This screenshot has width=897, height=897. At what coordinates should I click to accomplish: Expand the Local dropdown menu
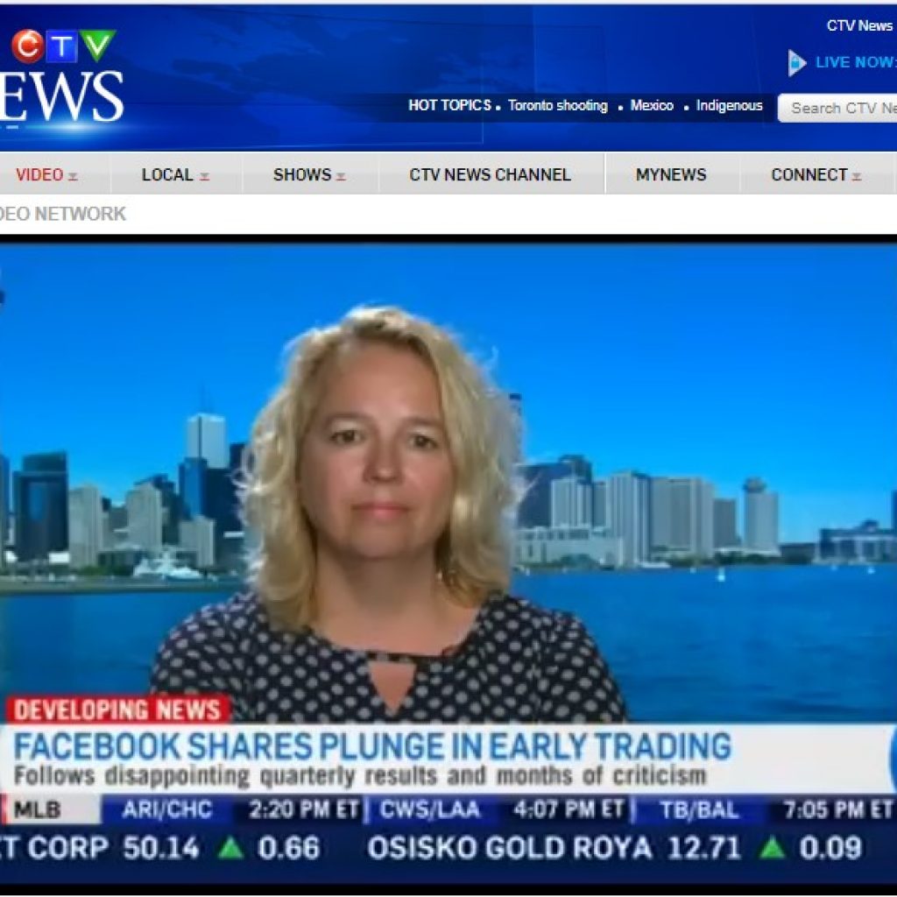click(175, 174)
